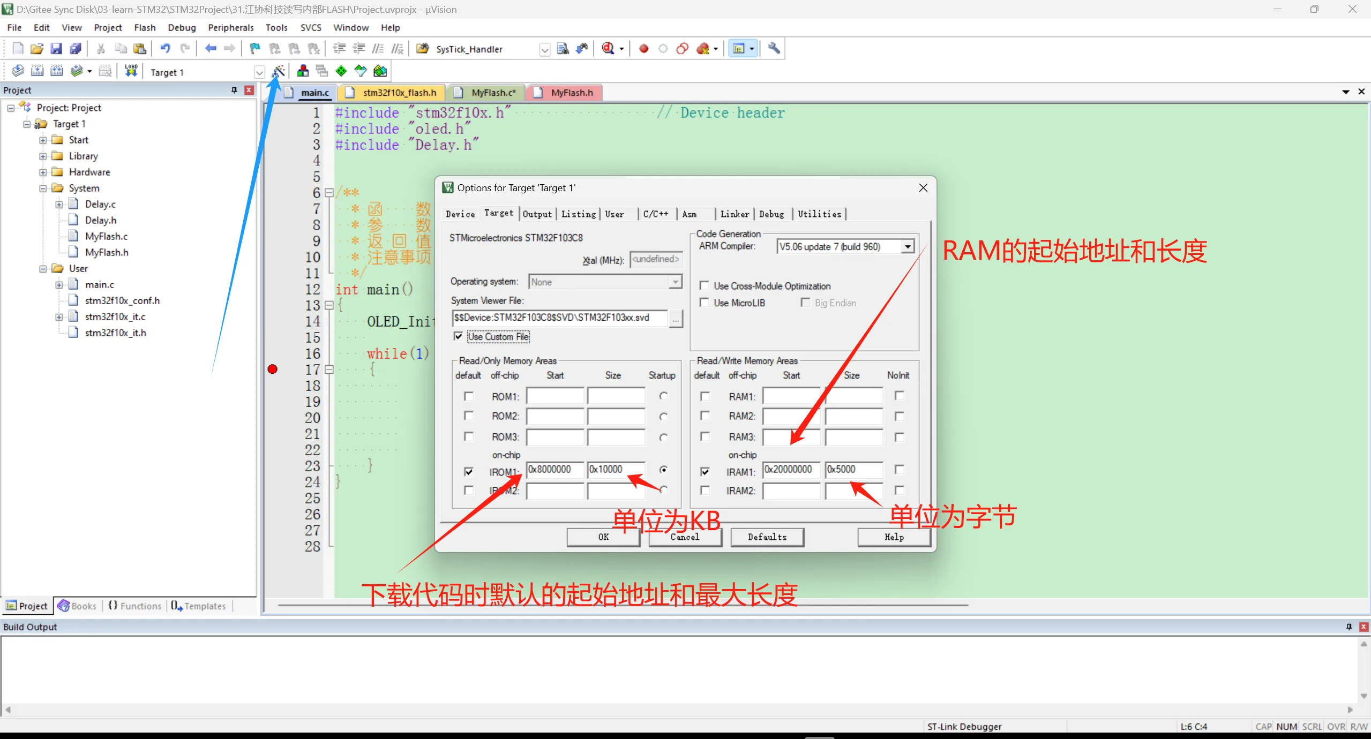This screenshot has height=739, width=1371.
Task: Click Defaults button
Action: 767,537
